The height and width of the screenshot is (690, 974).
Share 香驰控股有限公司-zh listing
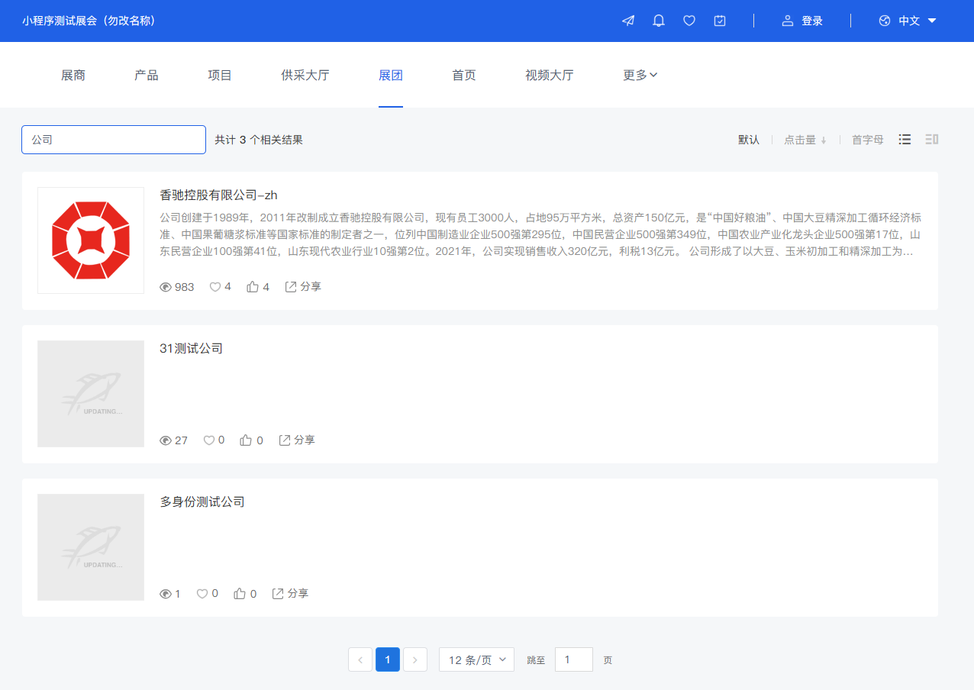click(x=303, y=287)
